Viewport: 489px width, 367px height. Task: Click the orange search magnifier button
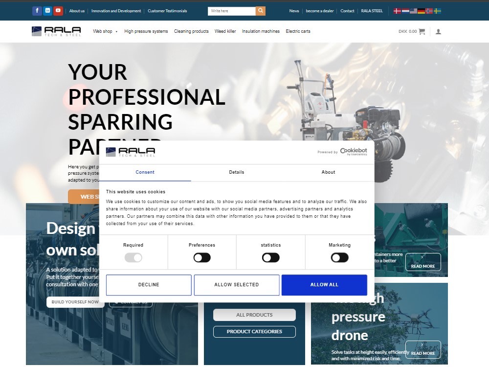[x=261, y=11]
